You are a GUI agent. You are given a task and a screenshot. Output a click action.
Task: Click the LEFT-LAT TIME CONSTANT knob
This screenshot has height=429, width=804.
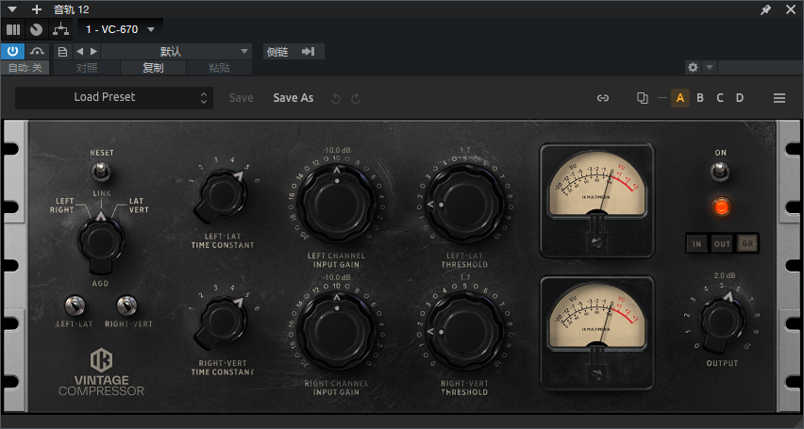pos(221,196)
